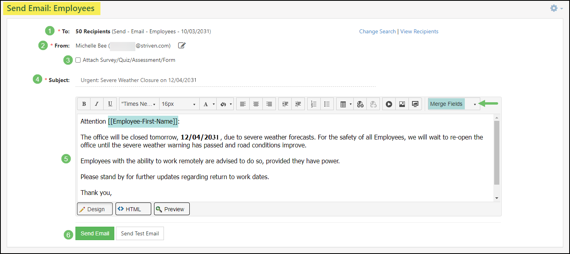Click the 'Please stand by' paragraph
570x254 pixels.
(x=175, y=177)
